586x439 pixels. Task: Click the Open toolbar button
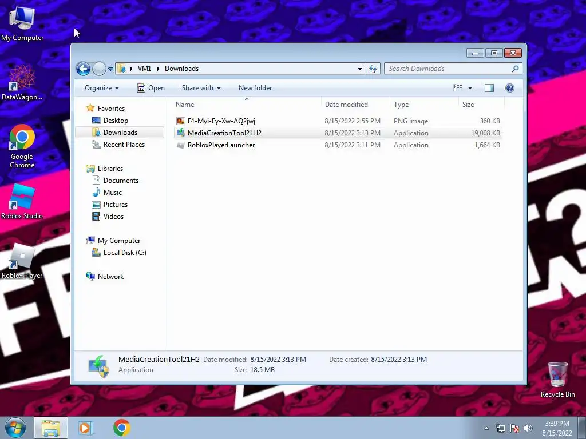(x=151, y=88)
